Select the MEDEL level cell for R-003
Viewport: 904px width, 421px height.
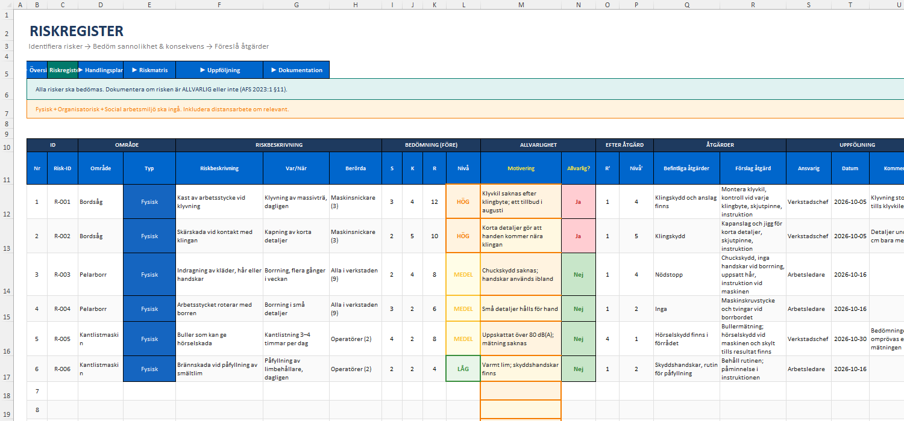click(x=463, y=275)
